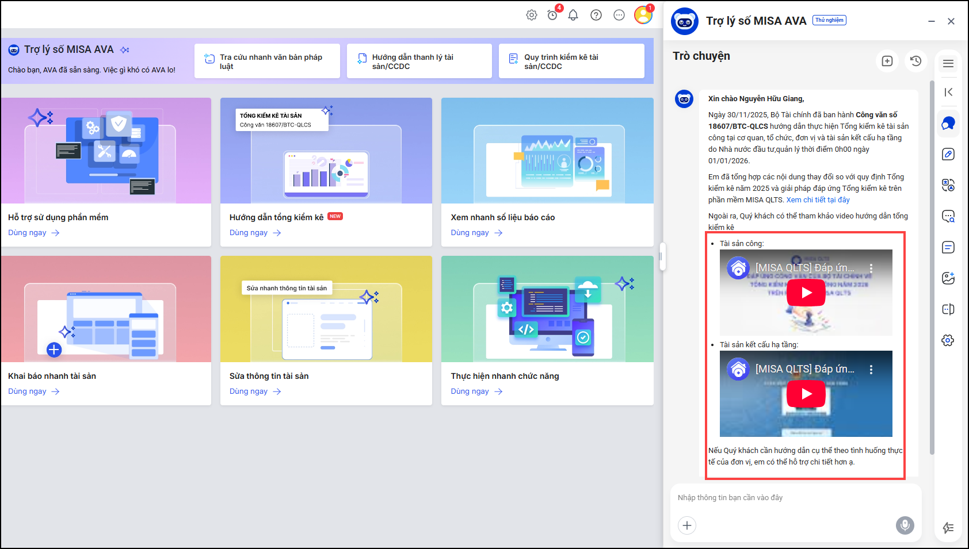Viewport: 969px width, 549px height.
Task: Click "Dùng ngay" under Sửa thông tin tài sản
Action: 255,391
